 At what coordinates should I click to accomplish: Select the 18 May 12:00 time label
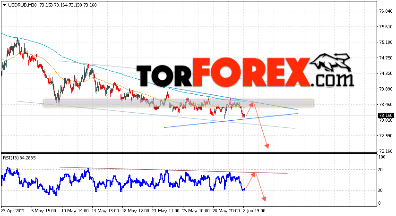click(x=136, y=210)
